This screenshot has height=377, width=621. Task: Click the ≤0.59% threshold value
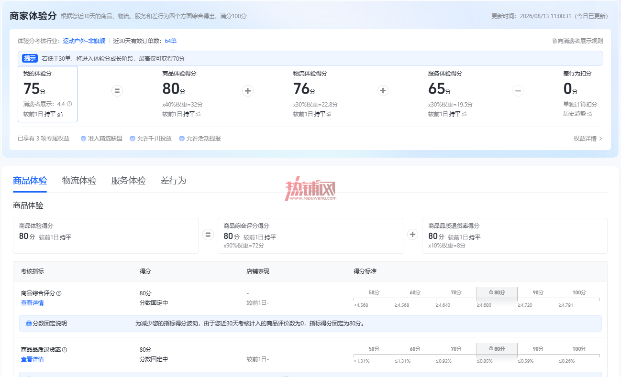coord(526,361)
